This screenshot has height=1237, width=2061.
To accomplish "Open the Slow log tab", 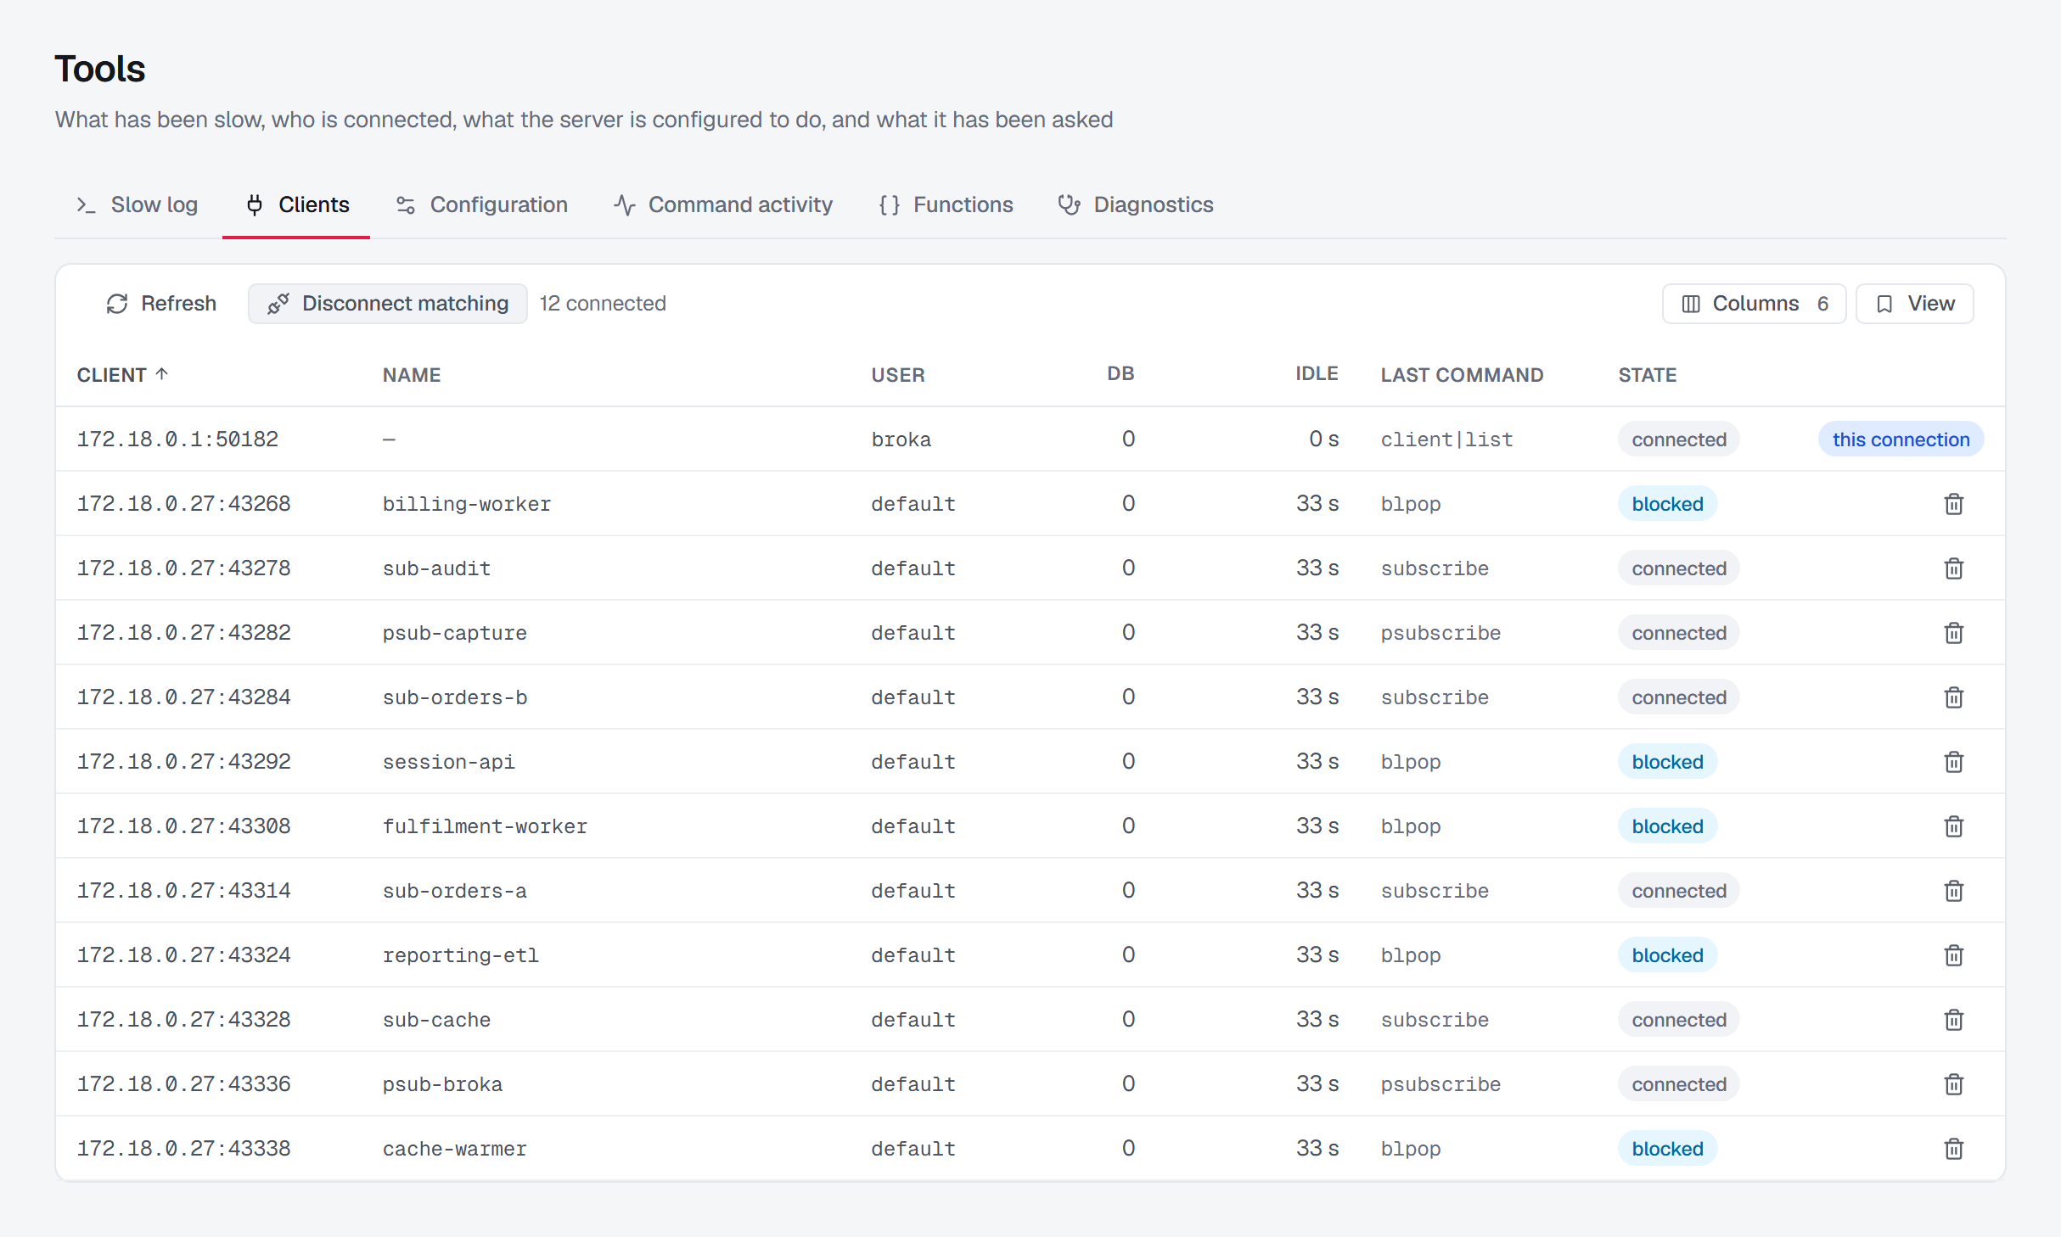I will click(138, 204).
